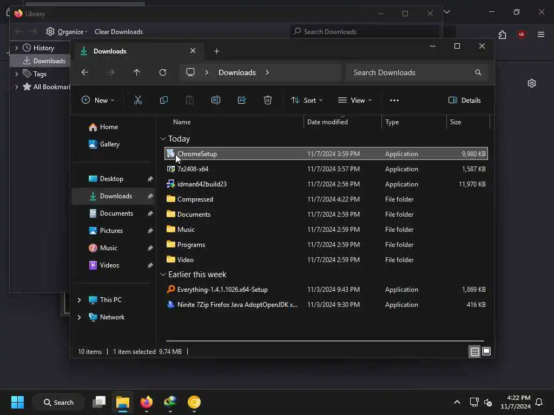The height and width of the screenshot is (415, 554).
Task: Expand Network in navigation pane
Action: click(79, 317)
